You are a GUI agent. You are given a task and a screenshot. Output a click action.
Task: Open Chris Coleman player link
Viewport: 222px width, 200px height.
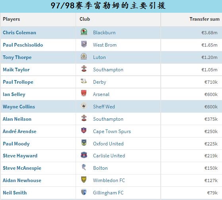19,33
